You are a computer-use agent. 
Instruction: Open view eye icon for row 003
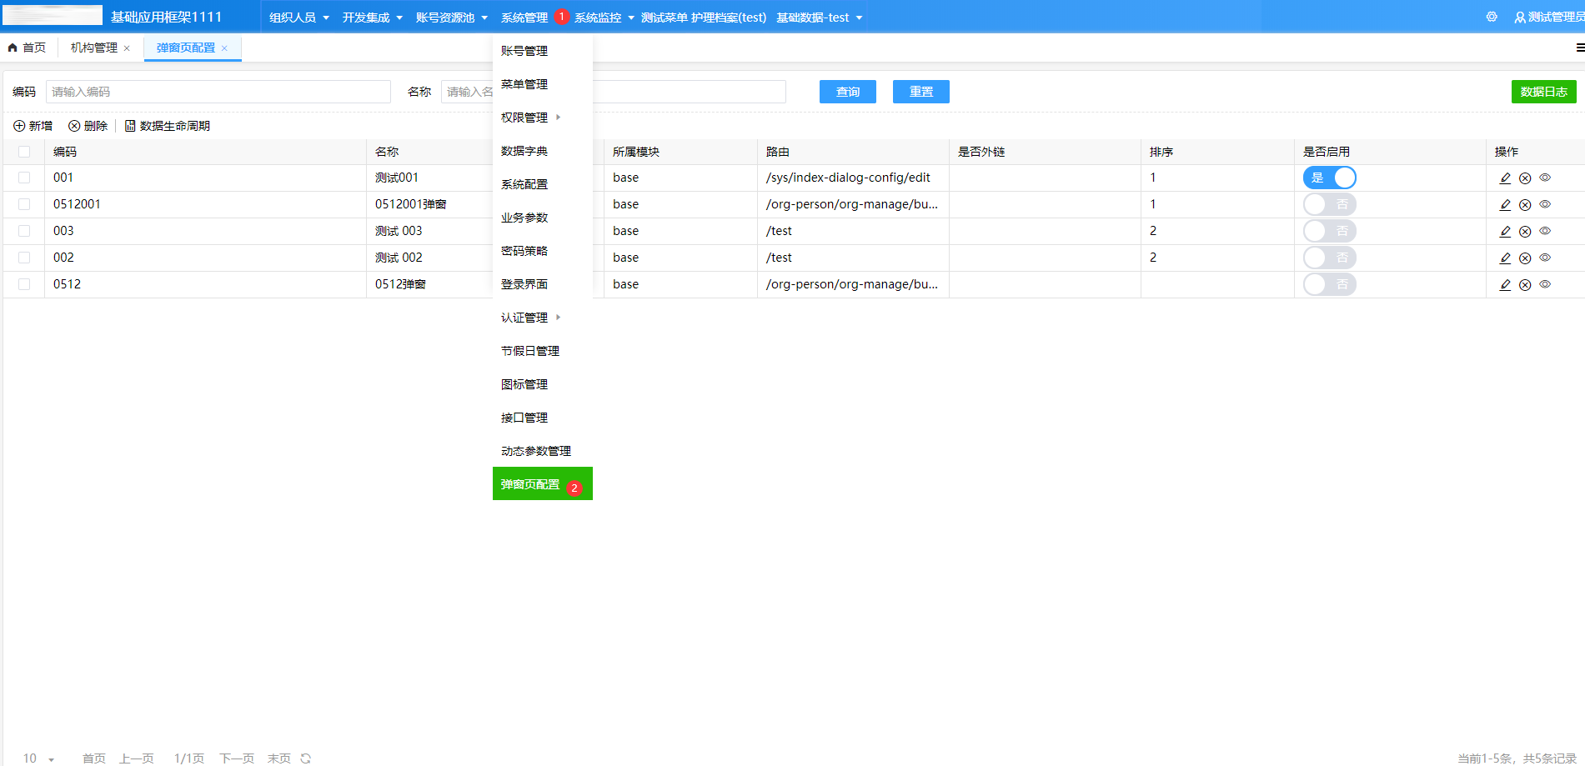pyautogui.click(x=1545, y=231)
